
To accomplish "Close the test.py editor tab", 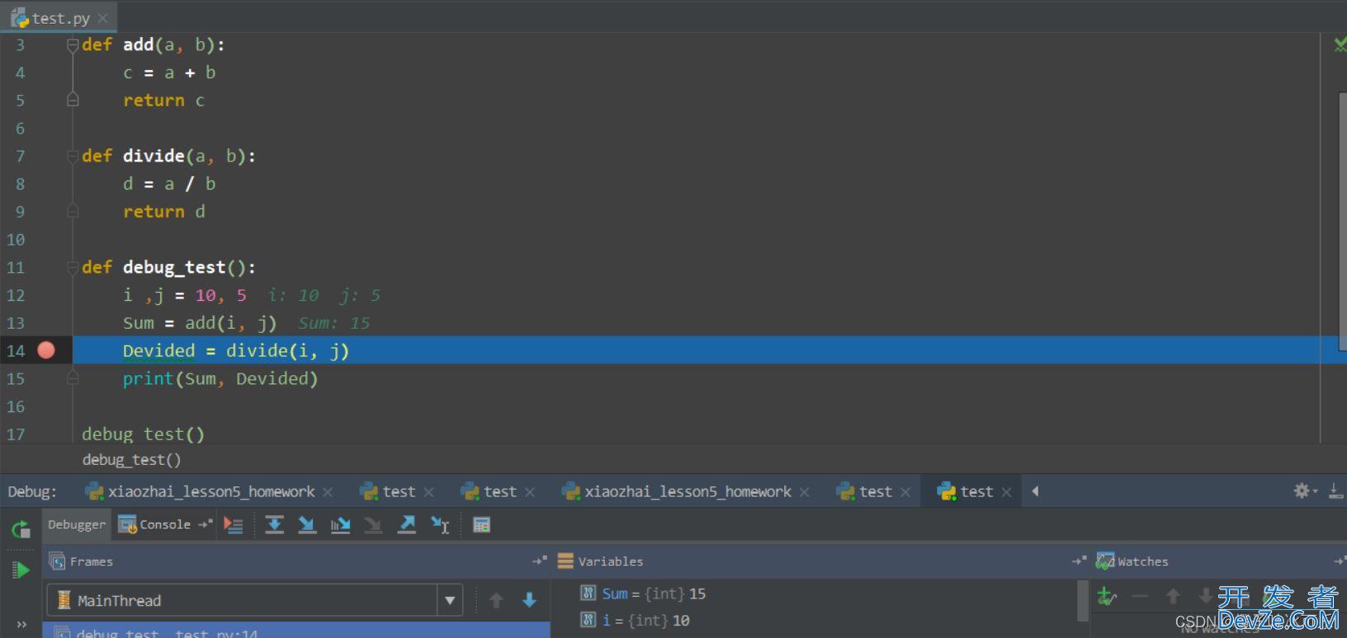I will pyautogui.click(x=102, y=17).
